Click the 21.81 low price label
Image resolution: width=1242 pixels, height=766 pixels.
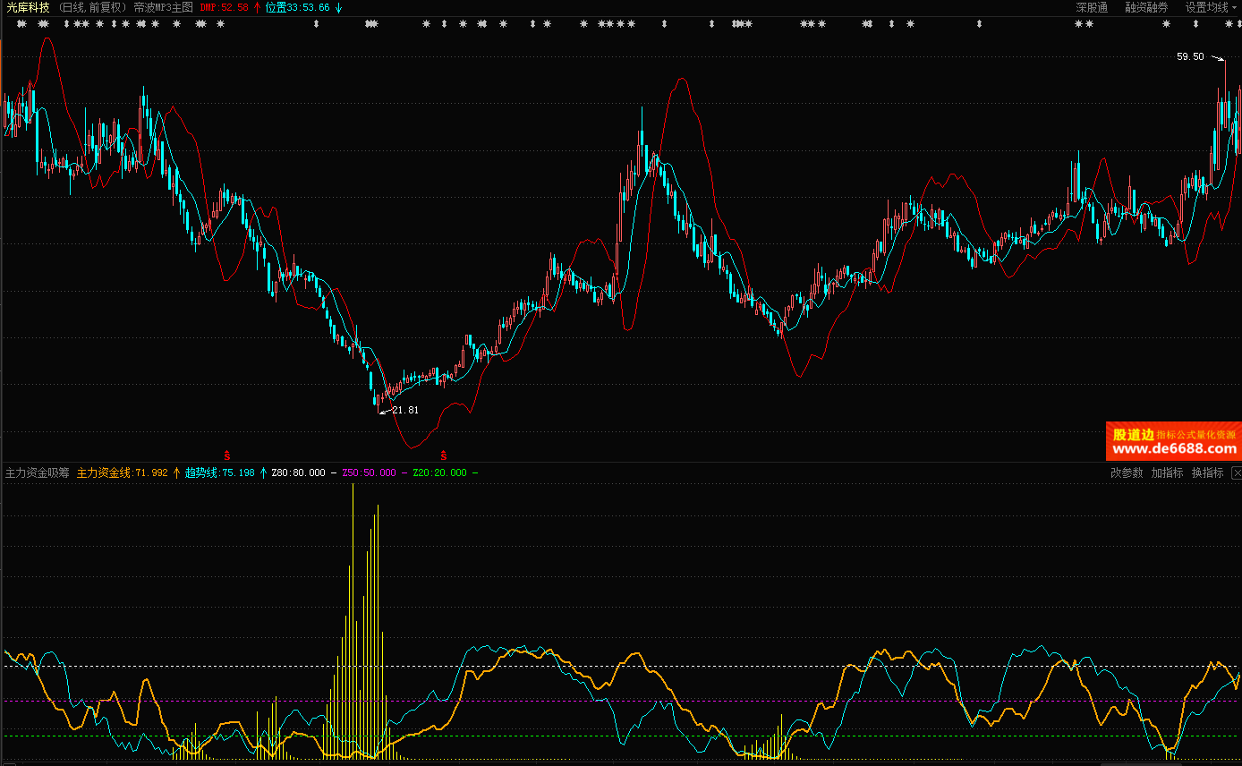(405, 410)
